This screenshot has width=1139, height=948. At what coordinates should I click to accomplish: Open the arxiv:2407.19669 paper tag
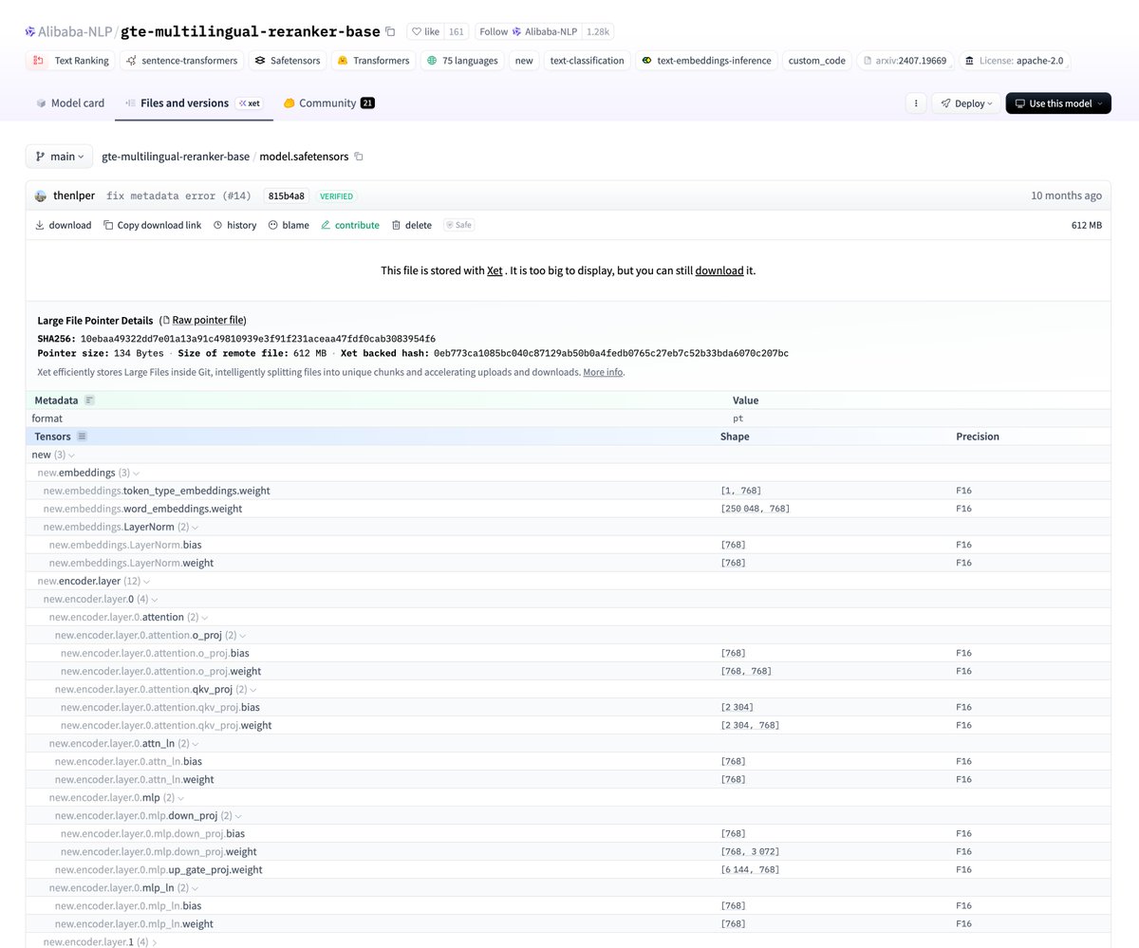pyautogui.click(x=905, y=61)
